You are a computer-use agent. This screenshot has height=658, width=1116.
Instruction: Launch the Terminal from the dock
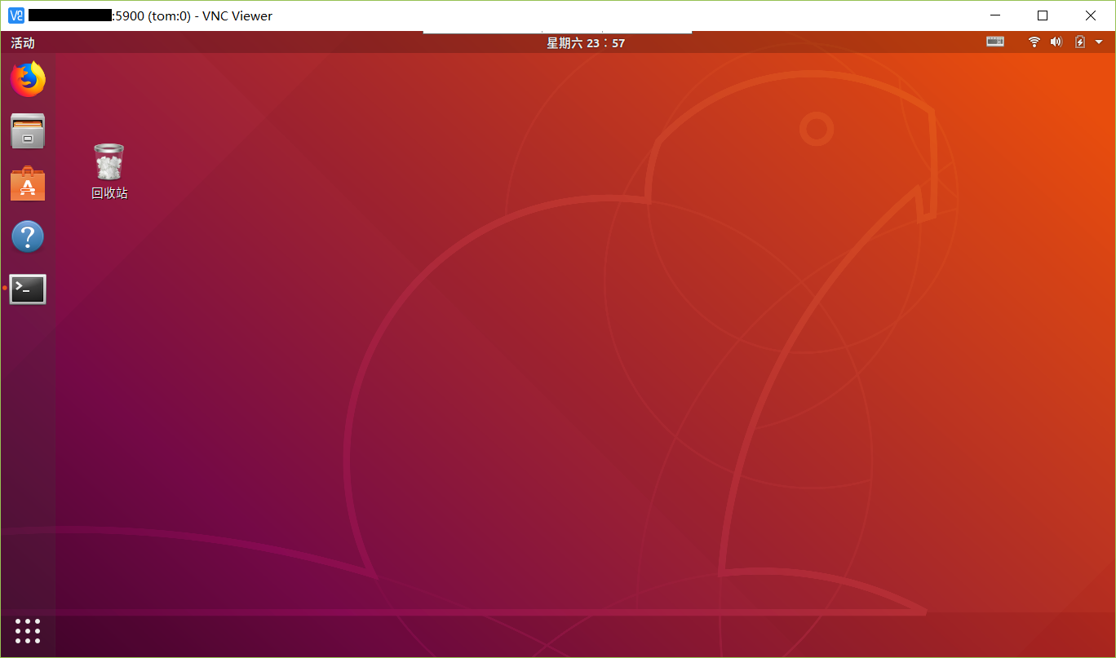click(28, 289)
